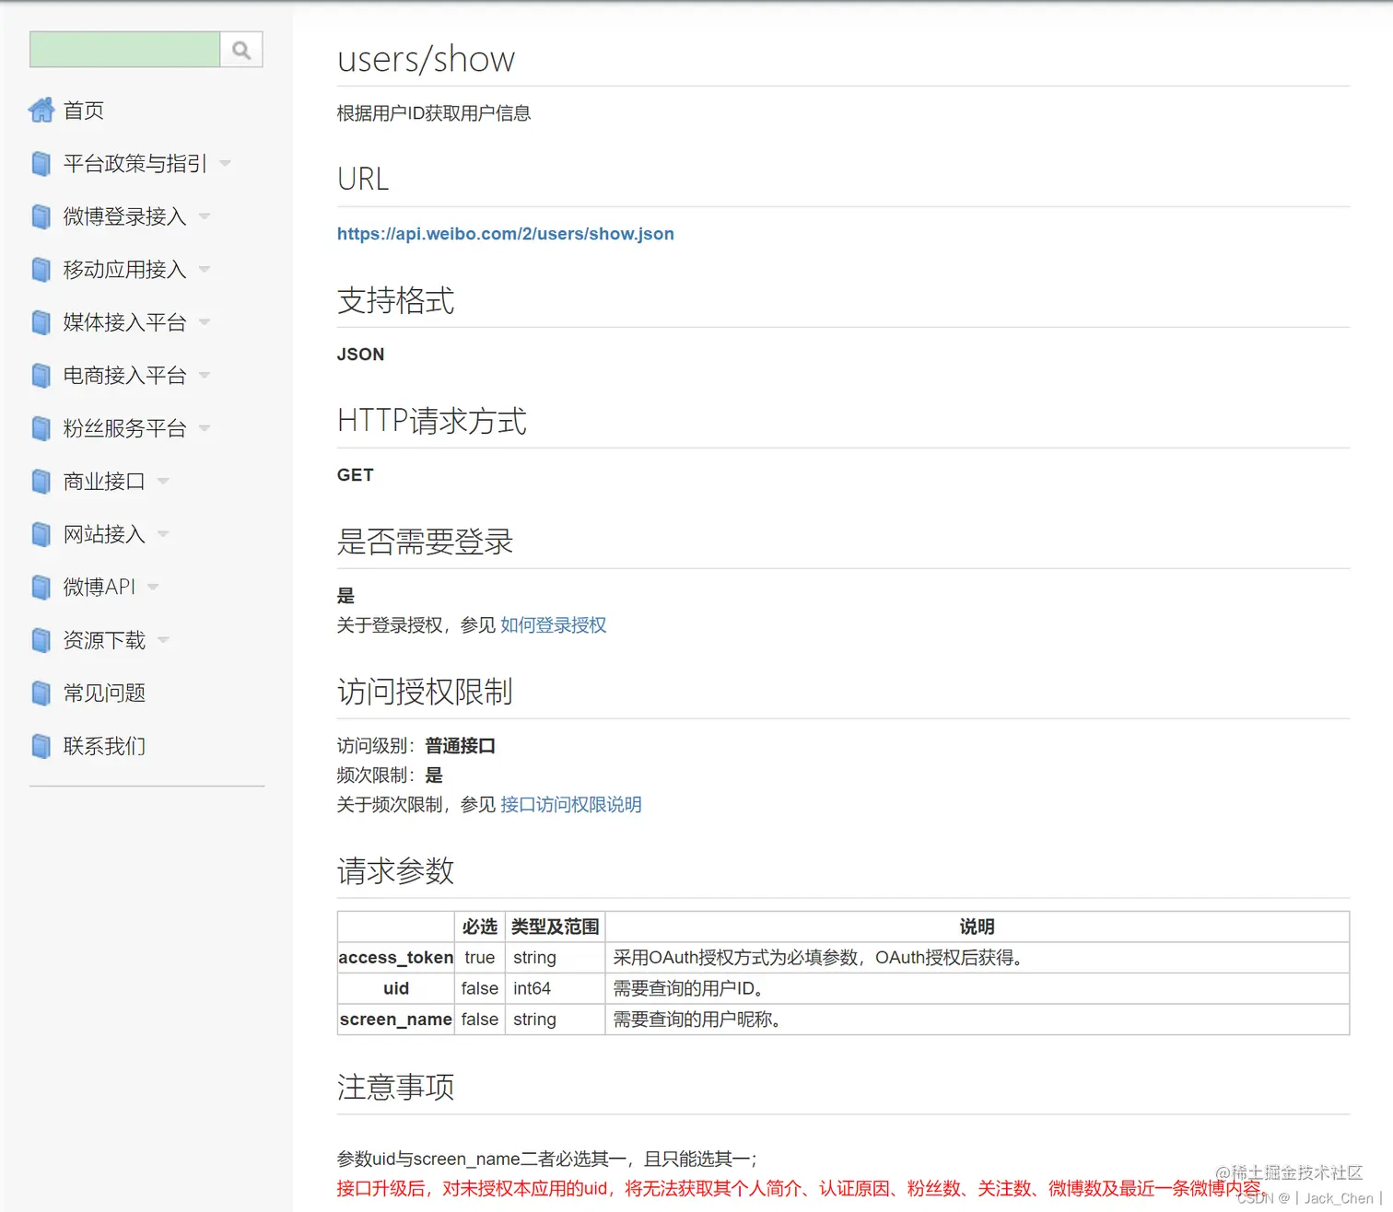The image size is (1393, 1212).
Task: Click the book icon next to 移动应用接入
Action: tap(41, 269)
